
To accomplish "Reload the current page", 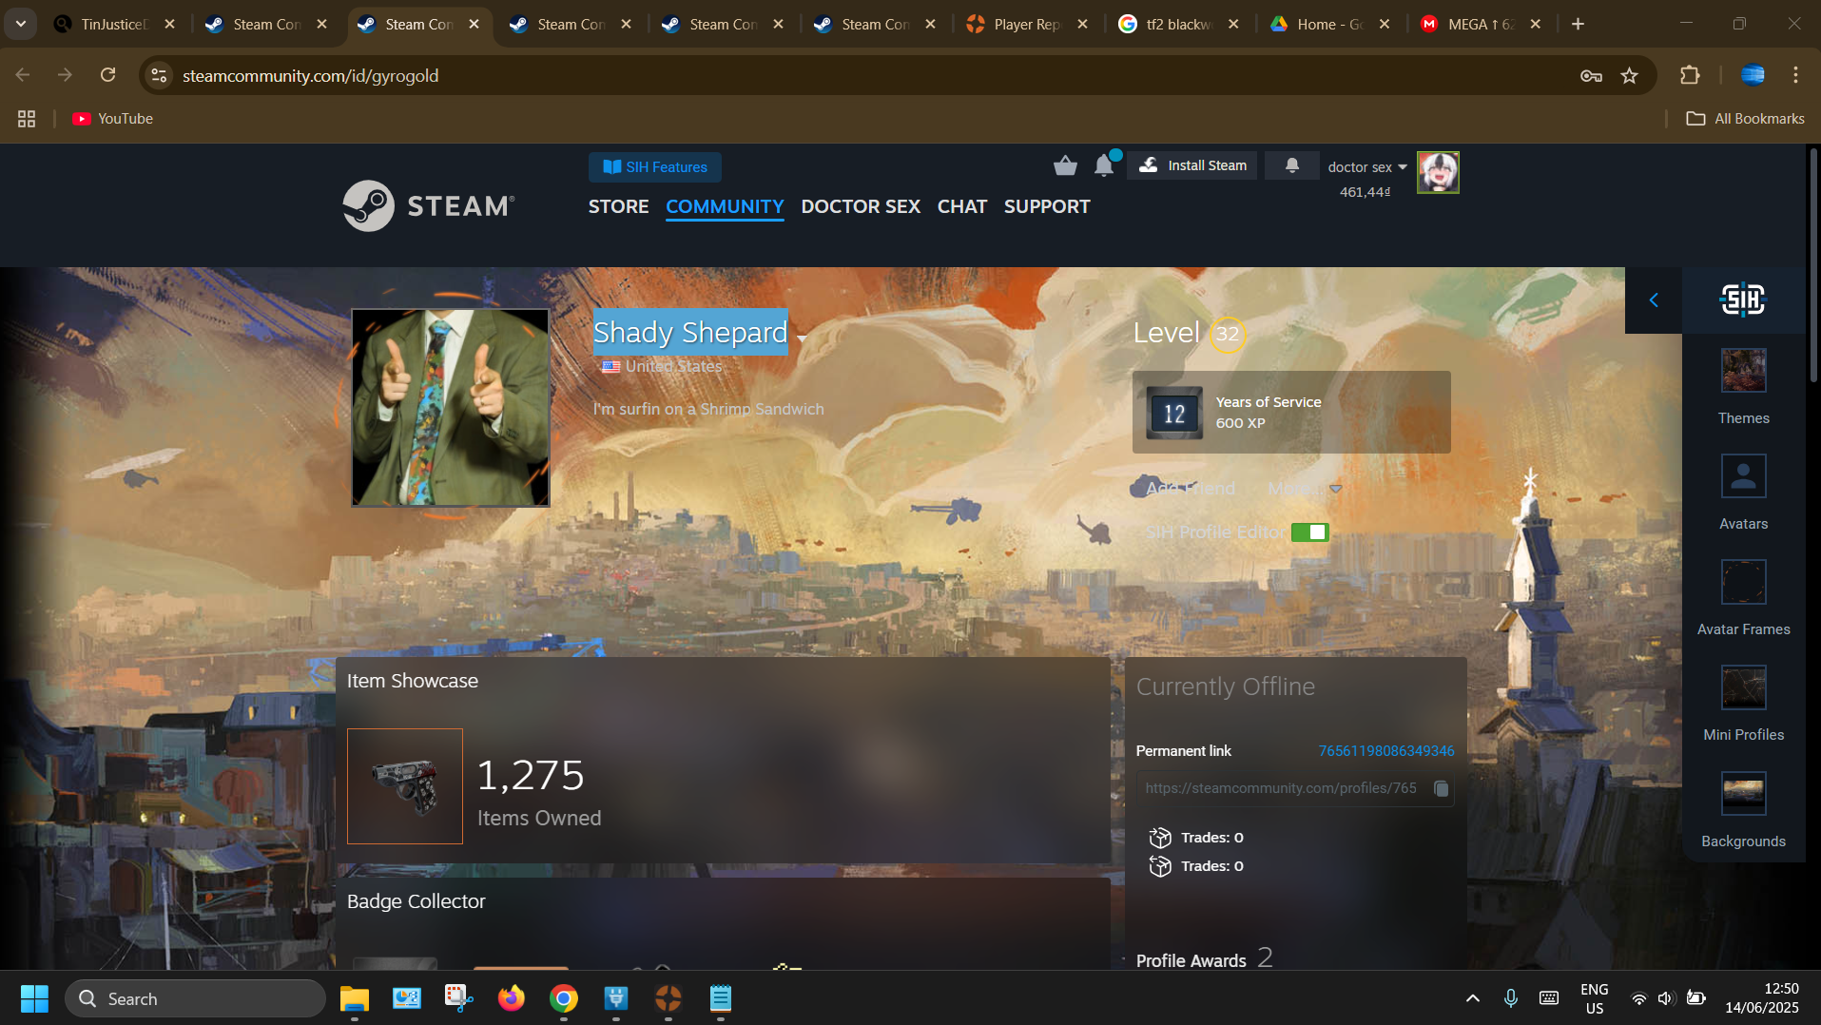I will (107, 75).
